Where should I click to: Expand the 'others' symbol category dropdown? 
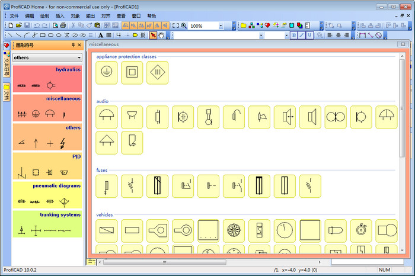[79, 57]
